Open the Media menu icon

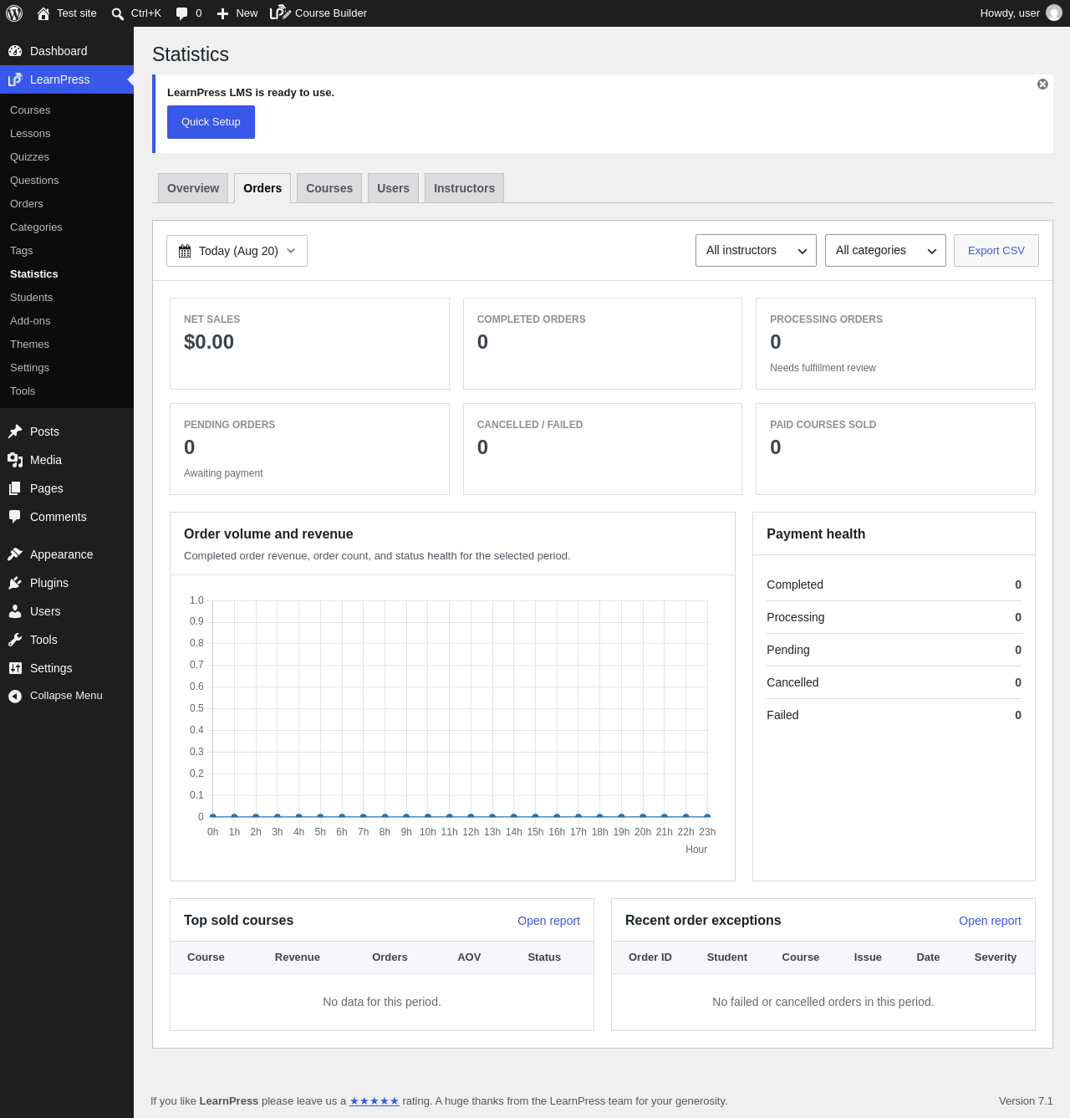[x=15, y=460]
